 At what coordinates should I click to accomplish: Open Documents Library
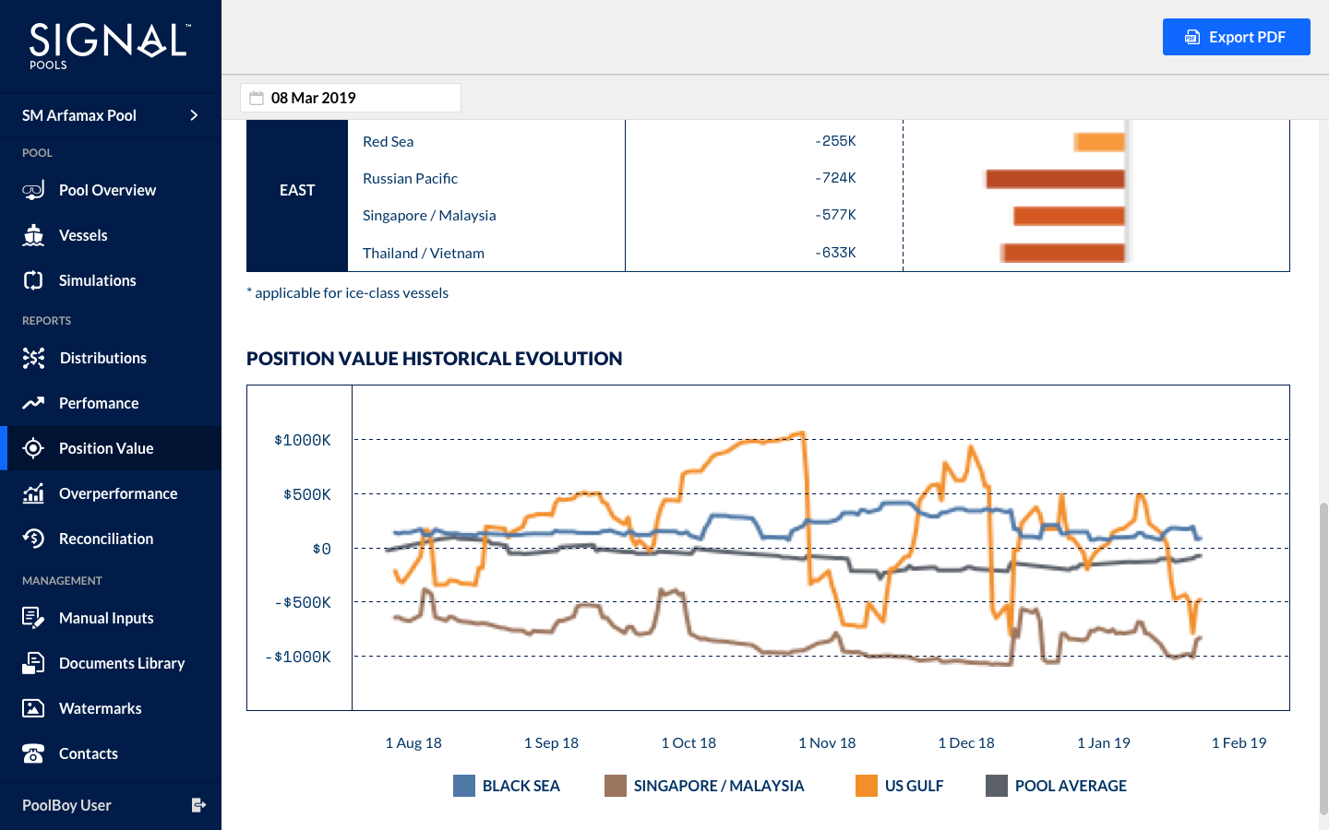point(111,663)
